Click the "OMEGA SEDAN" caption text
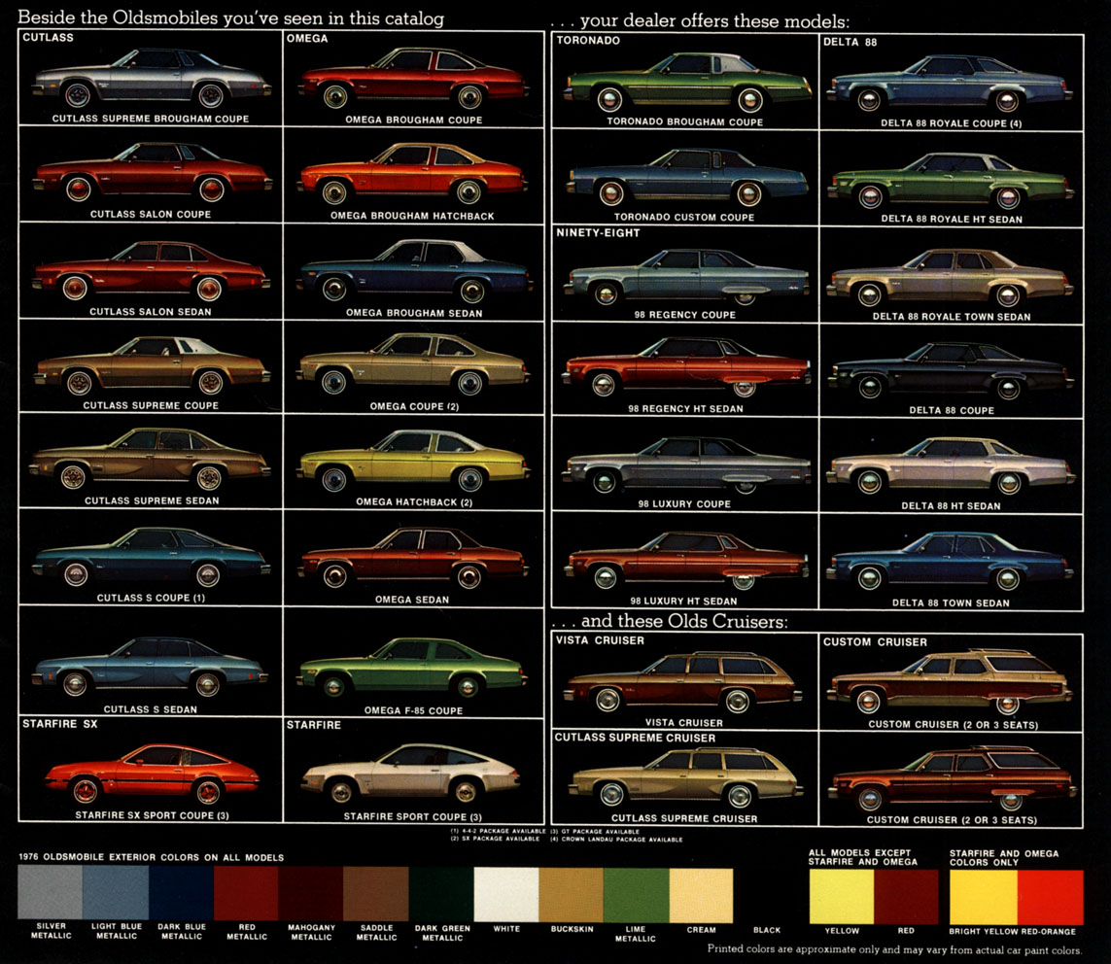 click(x=412, y=600)
